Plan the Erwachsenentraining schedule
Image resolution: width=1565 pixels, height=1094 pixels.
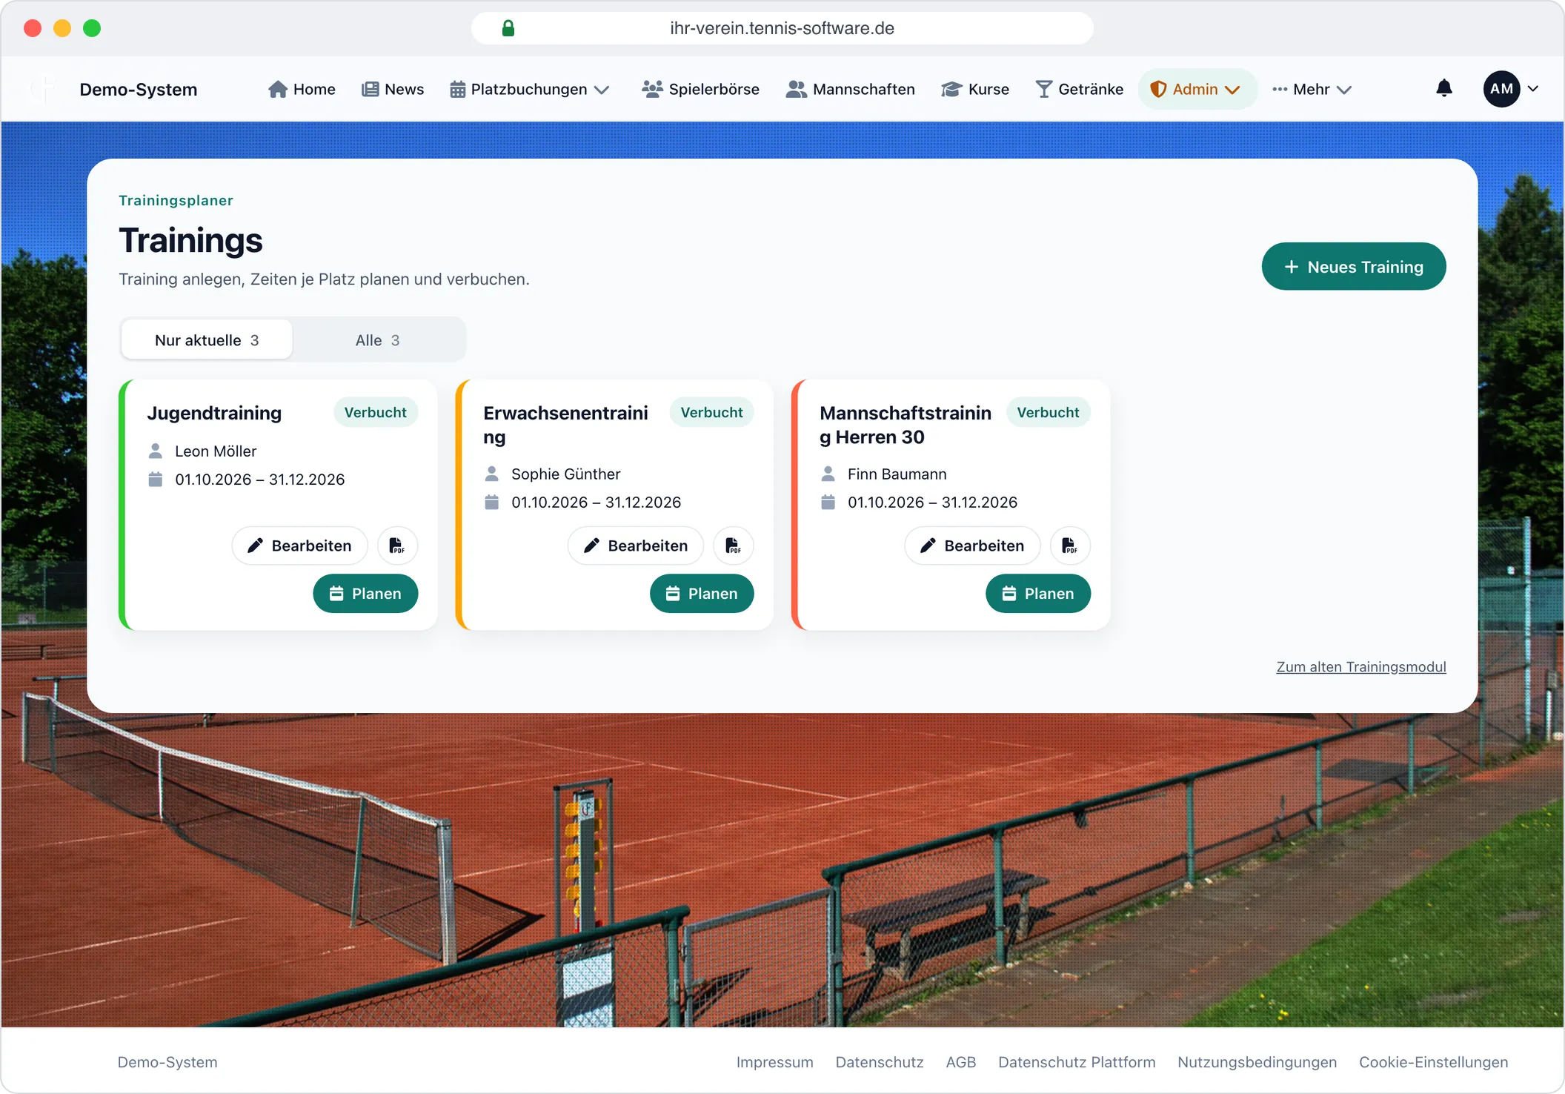[702, 593]
